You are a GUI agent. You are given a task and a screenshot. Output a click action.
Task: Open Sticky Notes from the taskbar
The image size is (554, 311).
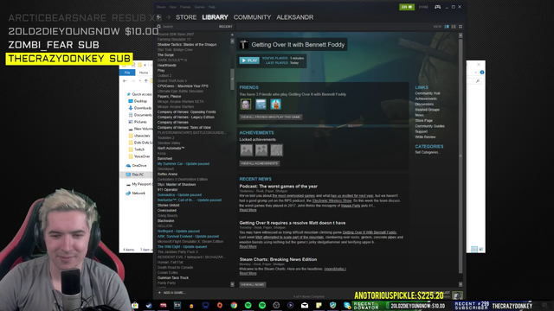pyautogui.click(x=319, y=305)
